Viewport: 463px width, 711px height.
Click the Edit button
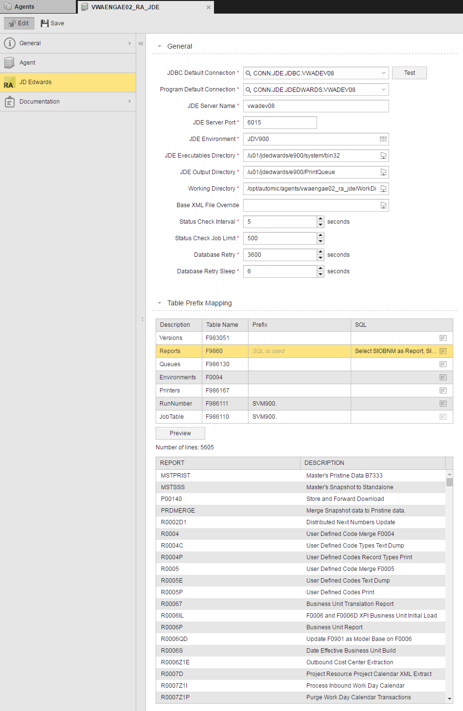pyautogui.click(x=19, y=23)
